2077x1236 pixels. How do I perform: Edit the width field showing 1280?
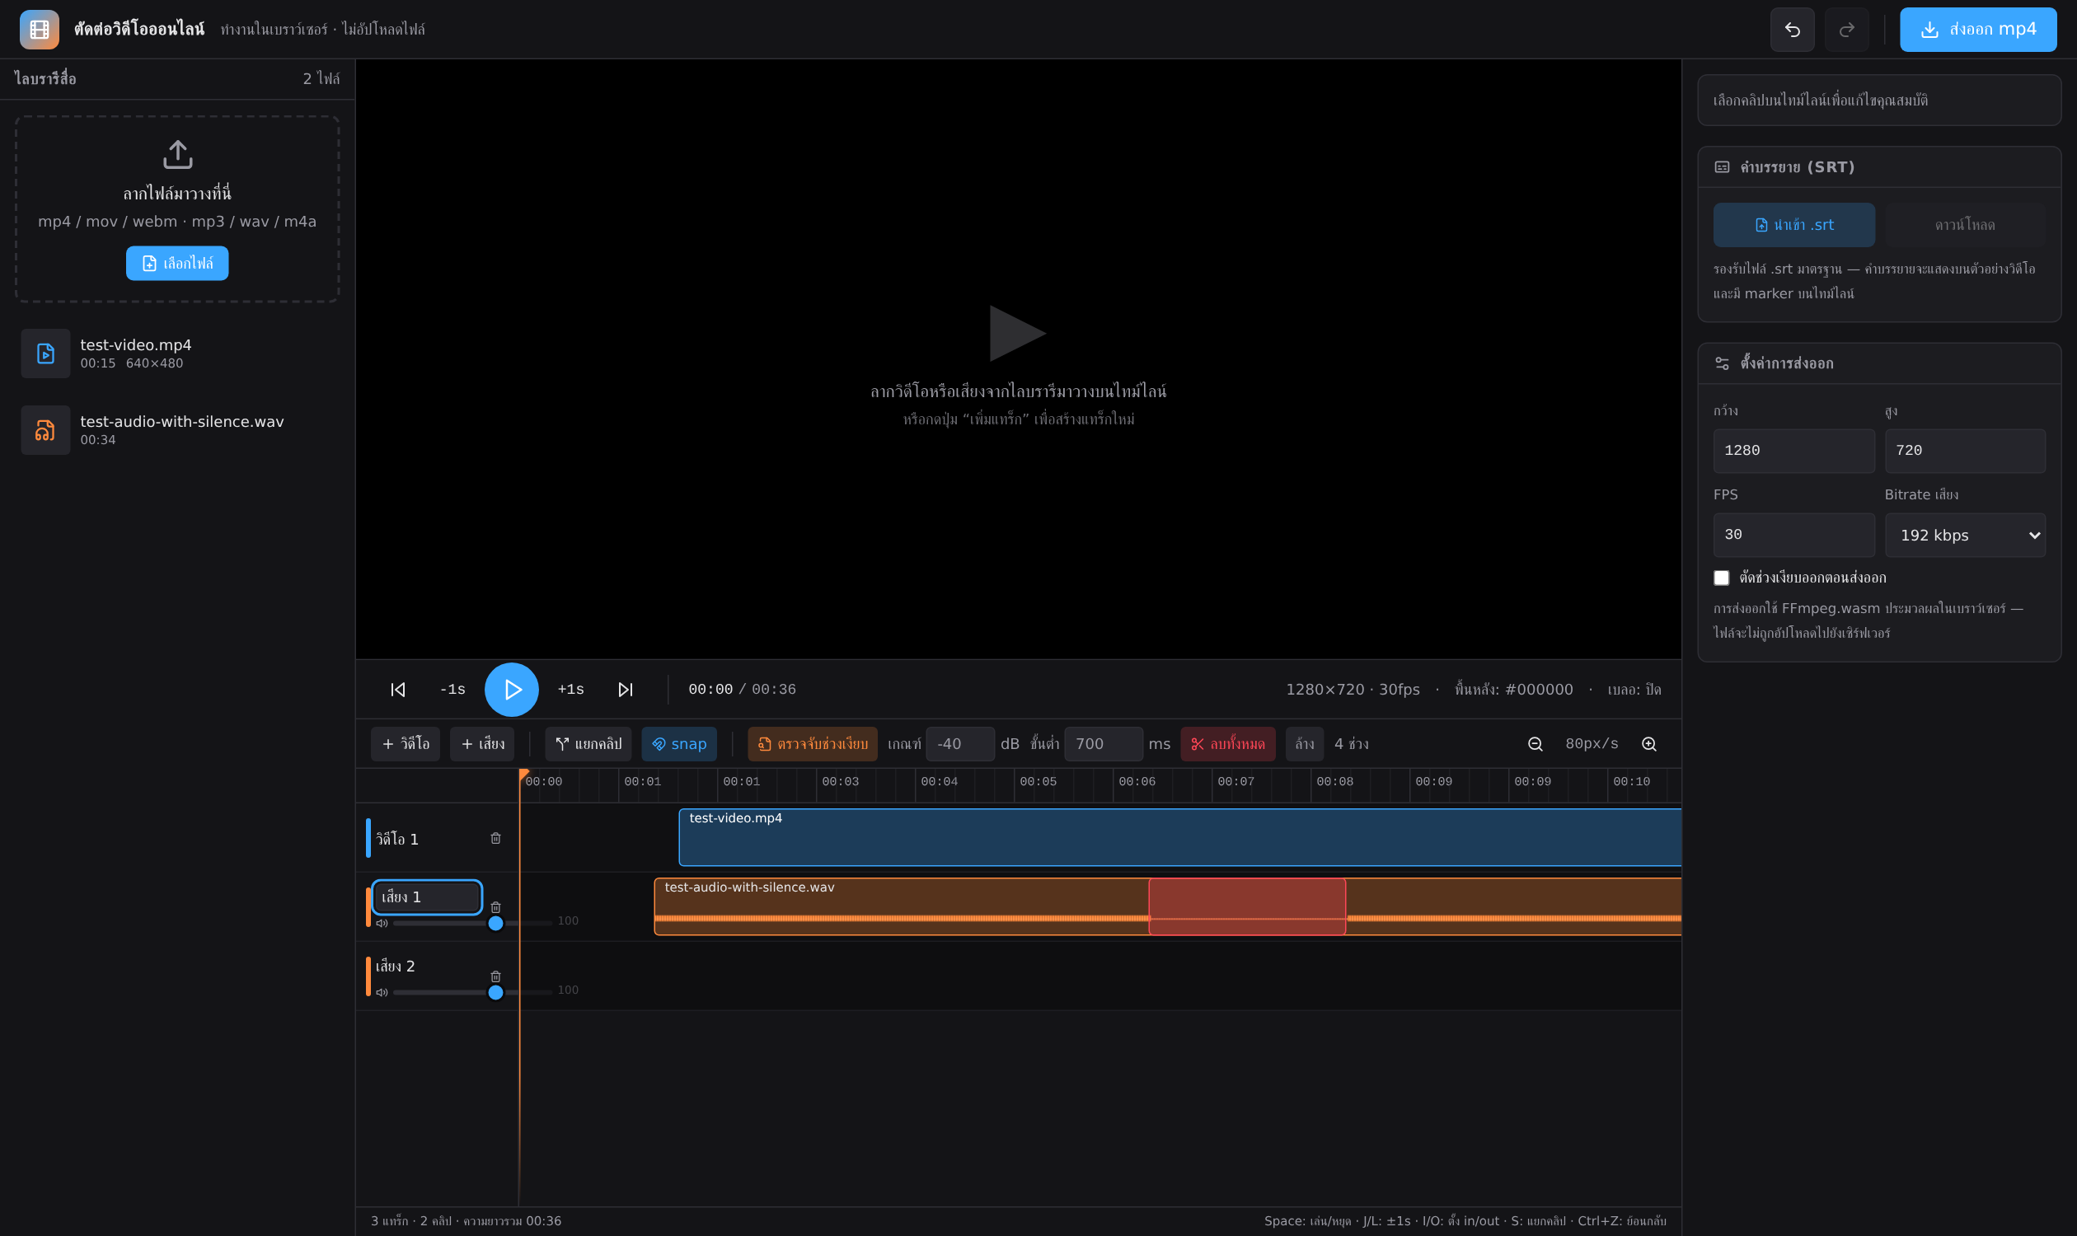[x=1793, y=451]
